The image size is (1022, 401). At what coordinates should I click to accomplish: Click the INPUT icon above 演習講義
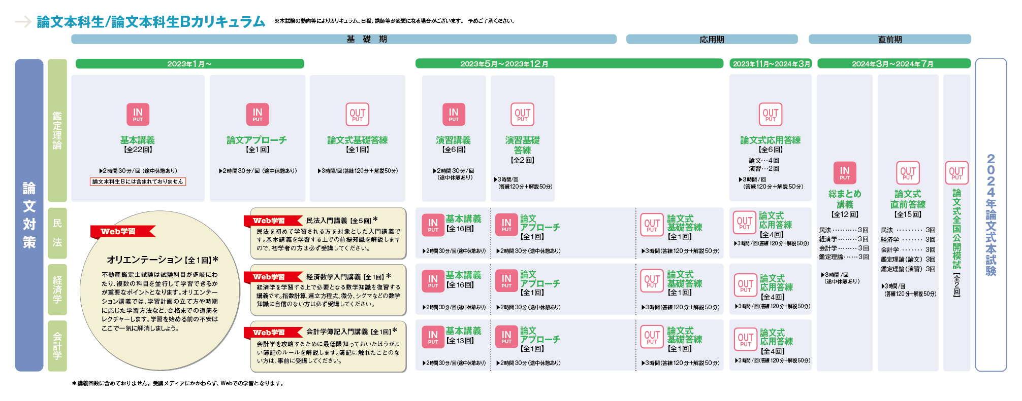(454, 114)
